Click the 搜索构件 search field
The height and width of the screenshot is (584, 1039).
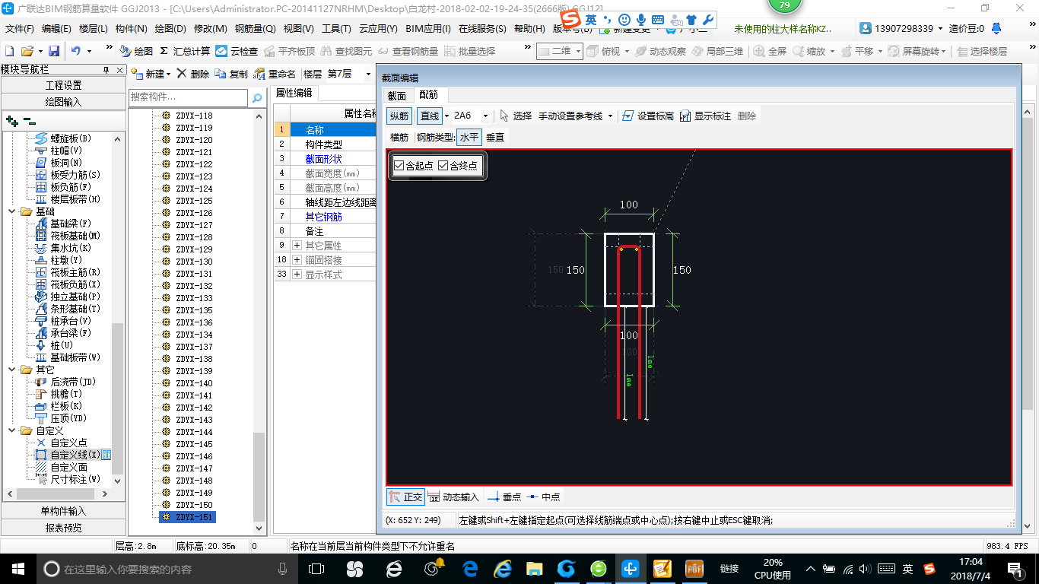pos(189,97)
